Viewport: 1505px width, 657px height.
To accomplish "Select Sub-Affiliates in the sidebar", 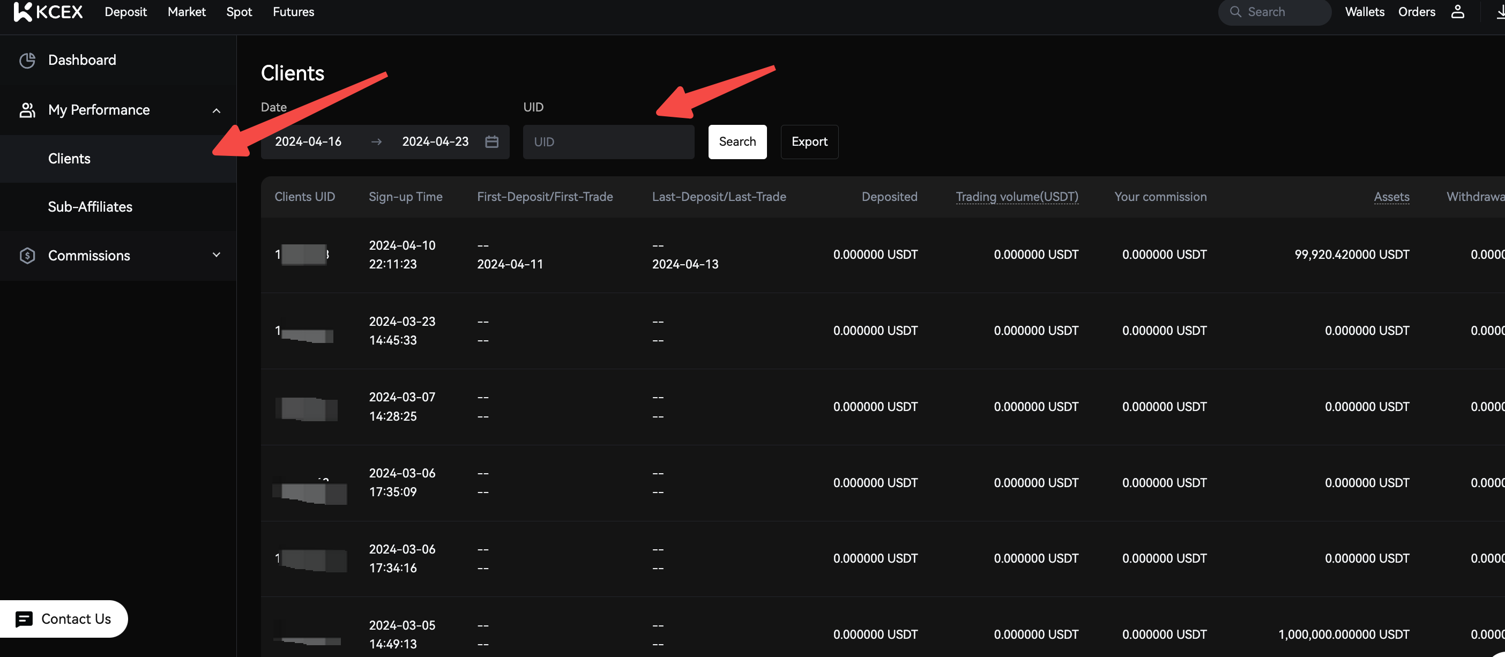I will click(90, 207).
